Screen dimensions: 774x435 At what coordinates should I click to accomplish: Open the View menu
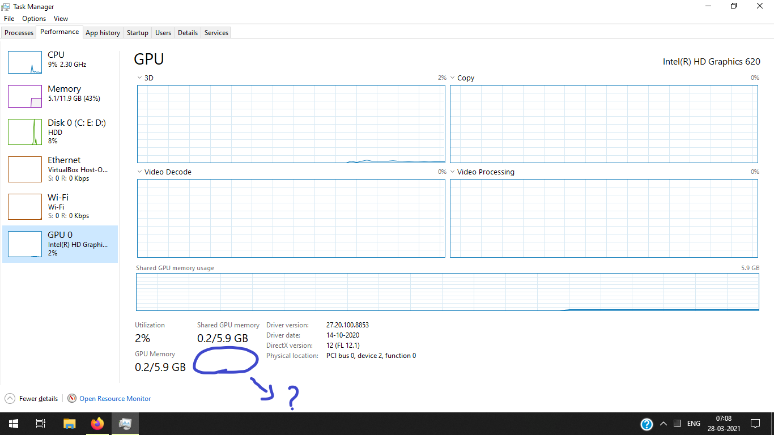[x=60, y=18]
